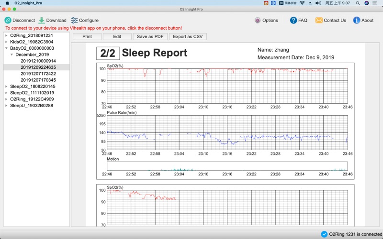Click Export as CSV button
383x239 pixels.
click(x=188, y=37)
